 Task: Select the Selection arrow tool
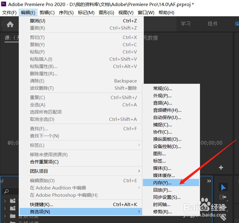tap(223, 187)
